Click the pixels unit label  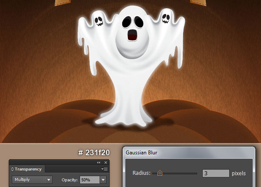(x=239, y=174)
